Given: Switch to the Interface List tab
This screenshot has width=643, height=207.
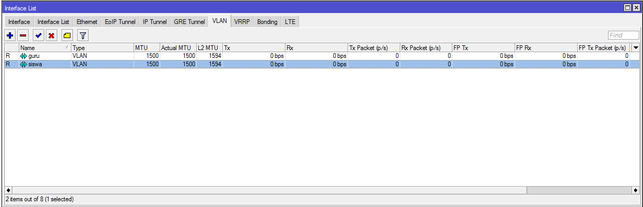Looking at the screenshot, I should 53,22.
